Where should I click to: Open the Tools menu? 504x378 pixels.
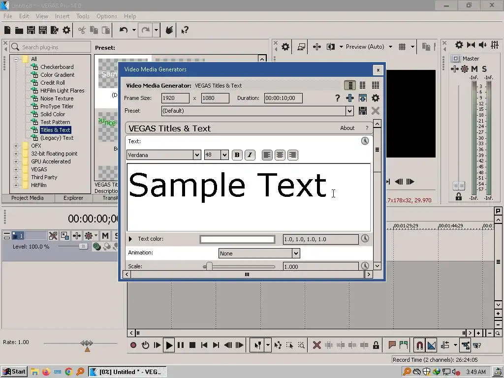[x=83, y=16]
